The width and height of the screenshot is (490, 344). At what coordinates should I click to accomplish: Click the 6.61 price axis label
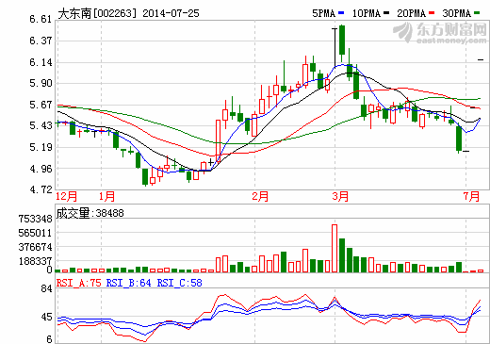pos(41,19)
